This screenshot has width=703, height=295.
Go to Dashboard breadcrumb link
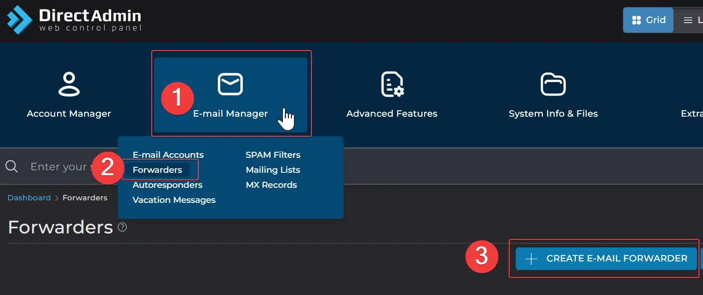pos(29,198)
